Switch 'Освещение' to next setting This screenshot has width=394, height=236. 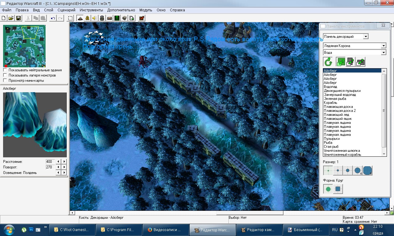[x=64, y=172]
